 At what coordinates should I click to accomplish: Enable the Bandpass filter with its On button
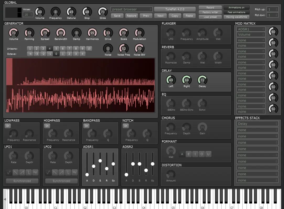pyautogui.click(x=86, y=126)
